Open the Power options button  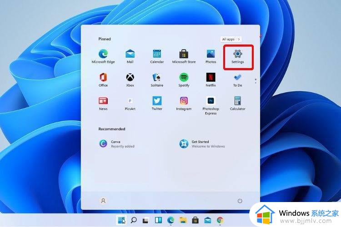pos(240,201)
